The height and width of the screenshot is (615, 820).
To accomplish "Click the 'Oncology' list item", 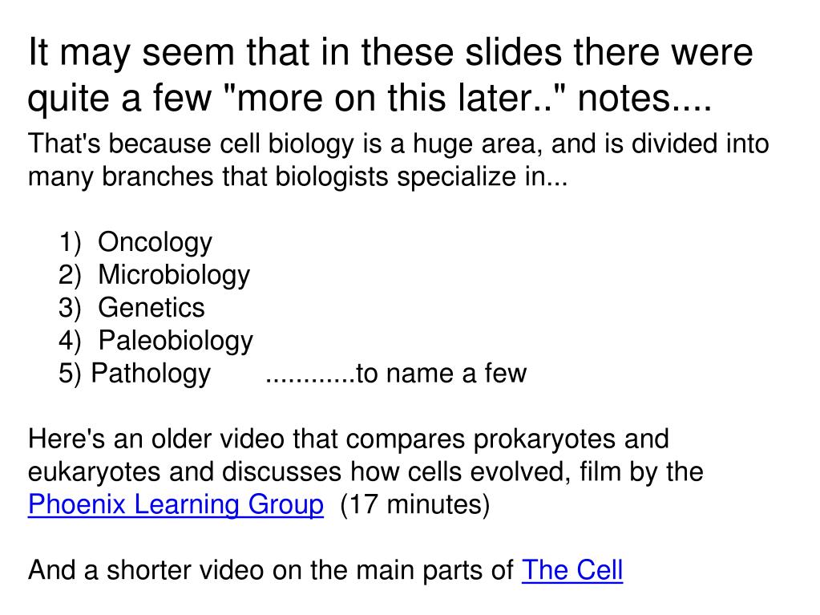I will (x=155, y=243).
